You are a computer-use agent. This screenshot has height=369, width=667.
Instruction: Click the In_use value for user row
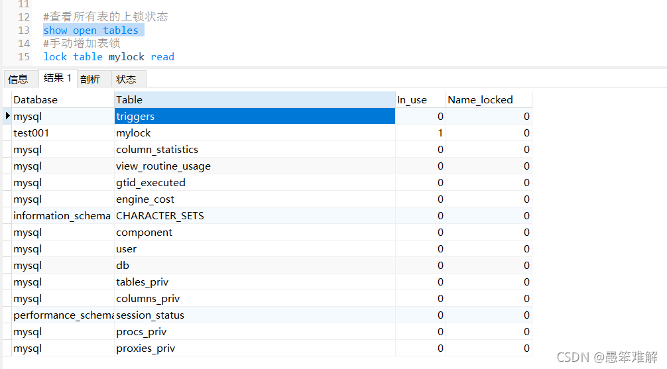tap(420, 248)
